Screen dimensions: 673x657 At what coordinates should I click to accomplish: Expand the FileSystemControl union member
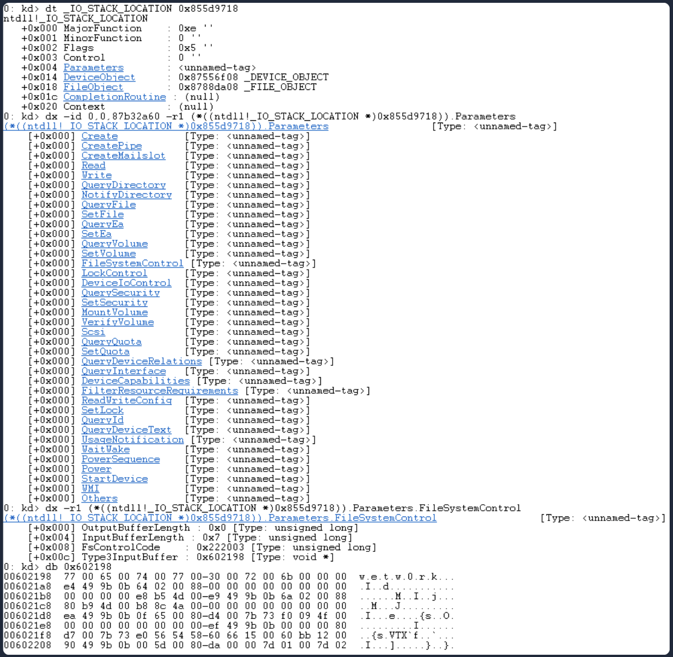point(132,264)
